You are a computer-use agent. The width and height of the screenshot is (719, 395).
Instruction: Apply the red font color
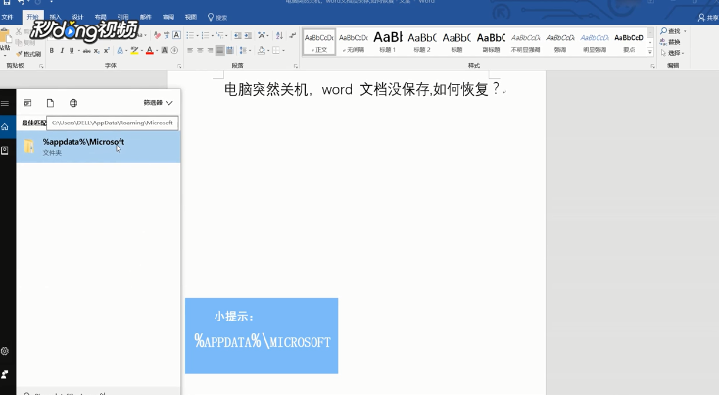click(x=150, y=50)
